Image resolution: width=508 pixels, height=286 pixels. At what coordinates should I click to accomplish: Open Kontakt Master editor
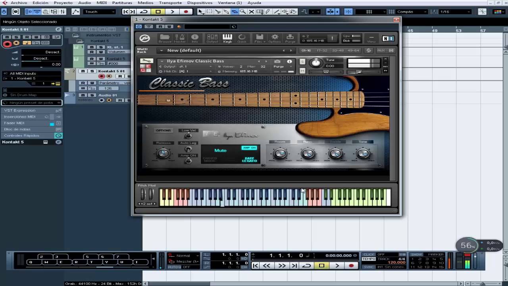point(179,38)
